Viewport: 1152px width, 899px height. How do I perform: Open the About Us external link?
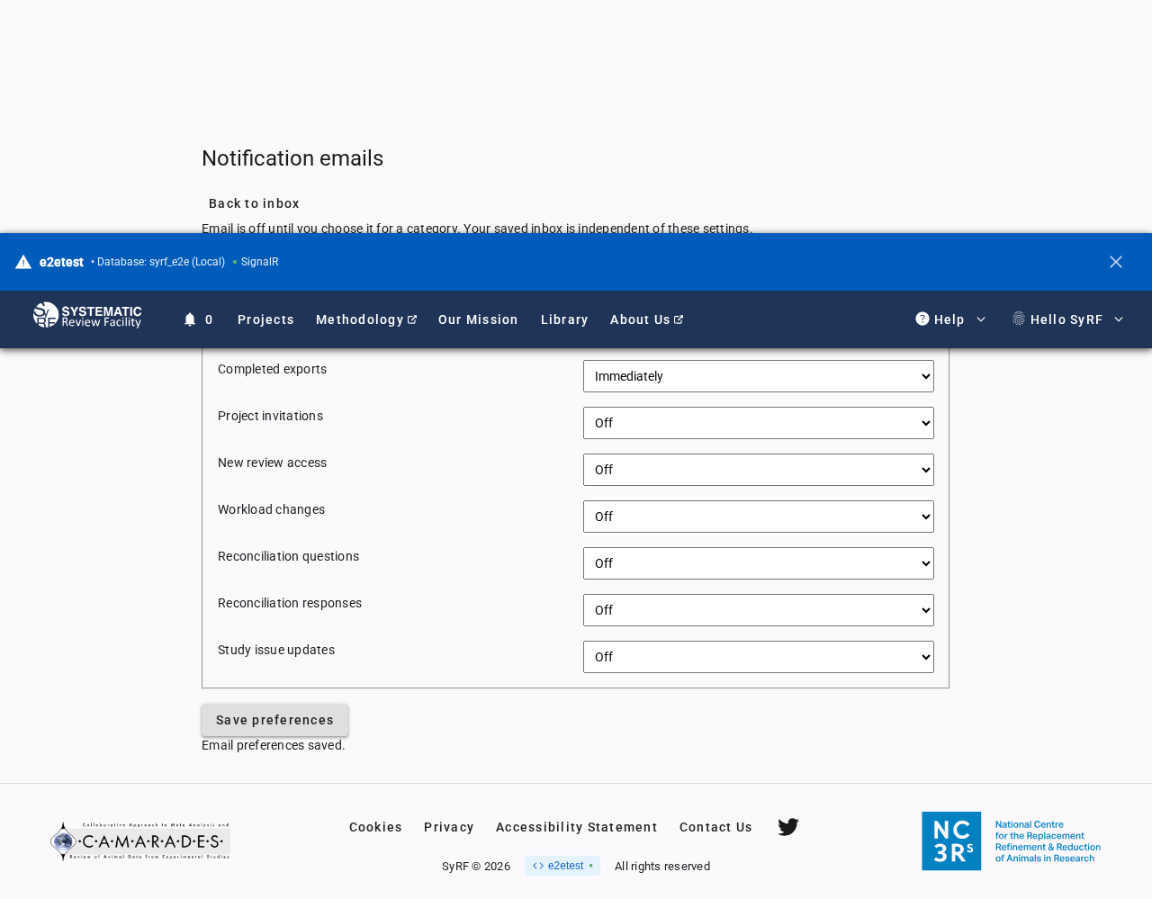pyautogui.click(x=646, y=319)
